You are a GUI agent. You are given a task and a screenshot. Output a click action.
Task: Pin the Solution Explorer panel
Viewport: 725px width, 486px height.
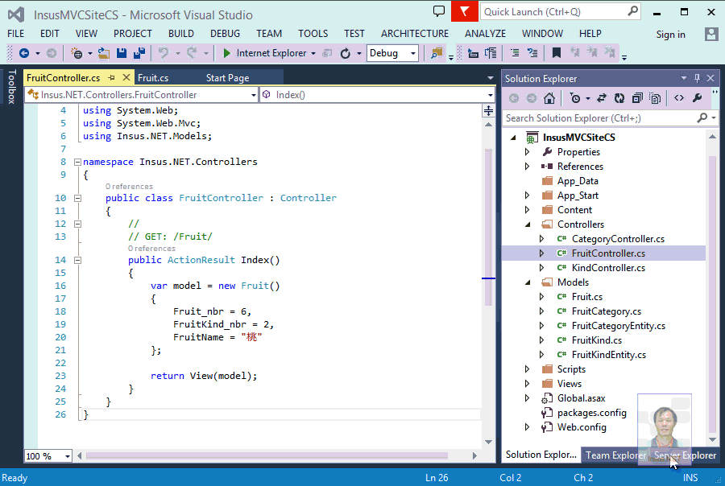(x=698, y=79)
